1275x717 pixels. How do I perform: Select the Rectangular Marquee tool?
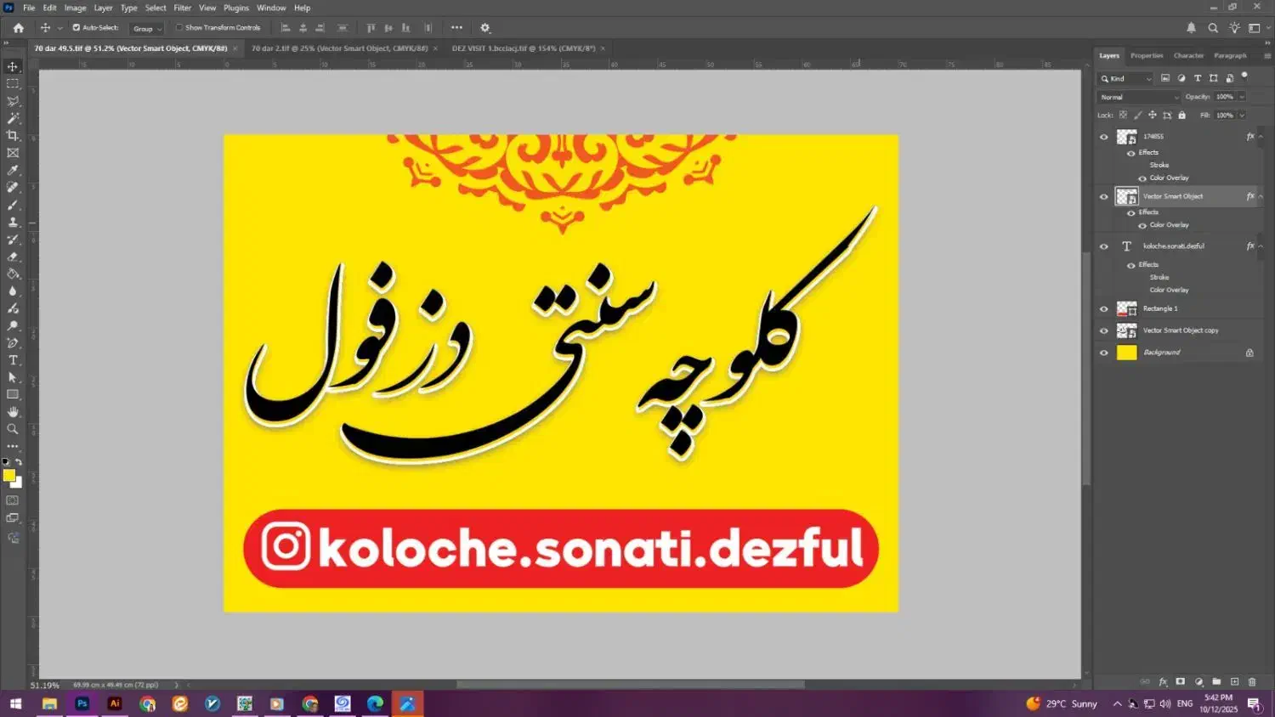[x=13, y=83]
